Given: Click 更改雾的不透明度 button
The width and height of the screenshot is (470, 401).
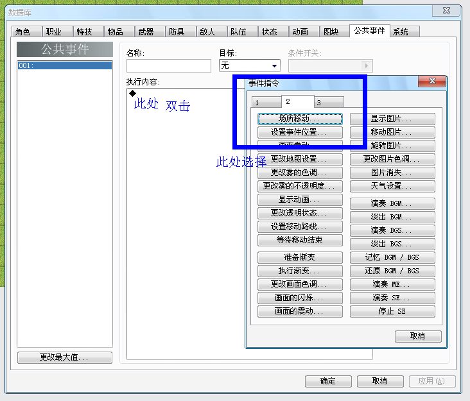Looking at the screenshot, I should coord(300,186).
